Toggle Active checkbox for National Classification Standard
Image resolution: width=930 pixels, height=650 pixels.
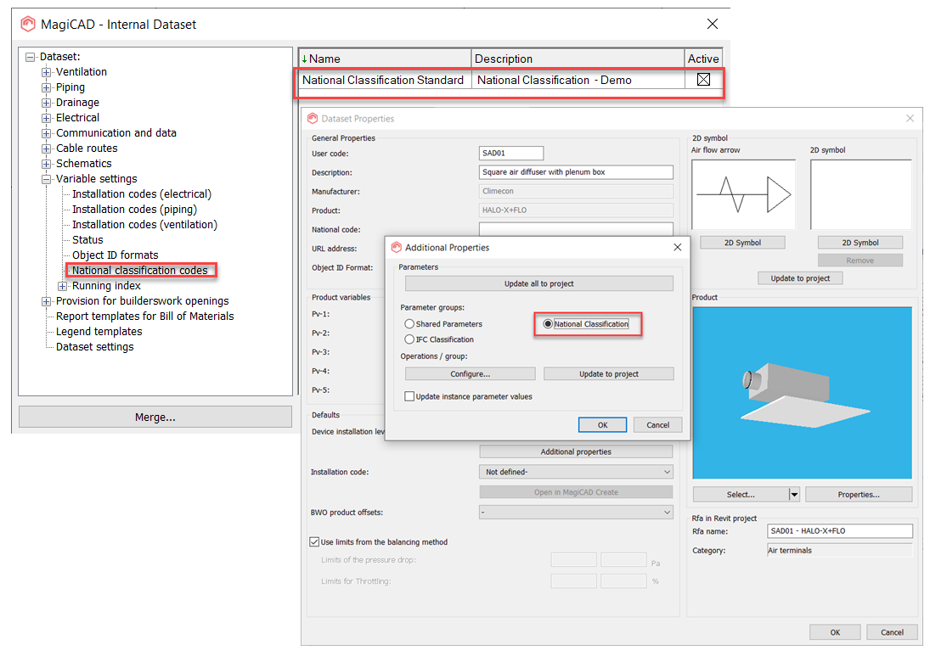click(x=703, y=80)
